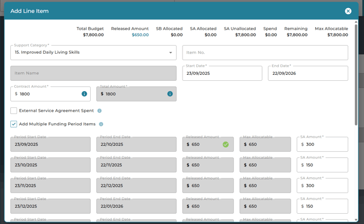Open the Support Category dropdown

pos(87,53)
